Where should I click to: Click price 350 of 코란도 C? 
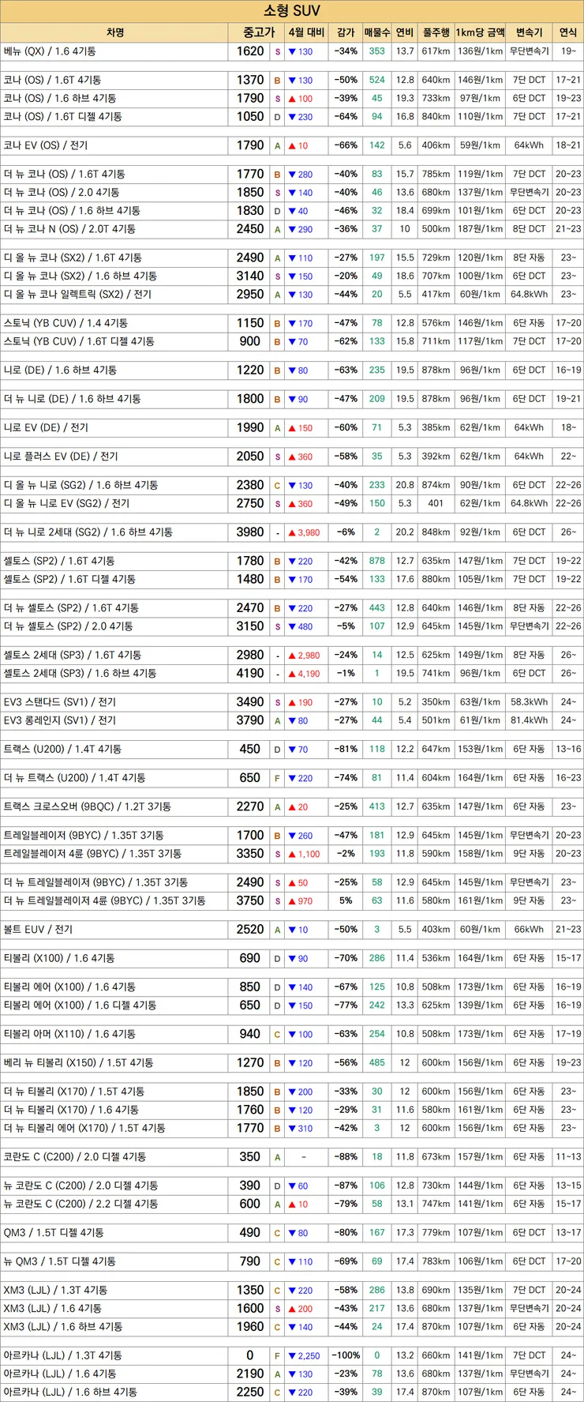pos(250,1157)
